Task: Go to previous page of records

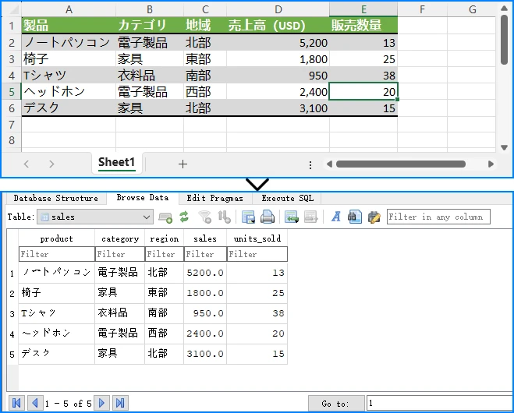Action: (x=35, y=403)
